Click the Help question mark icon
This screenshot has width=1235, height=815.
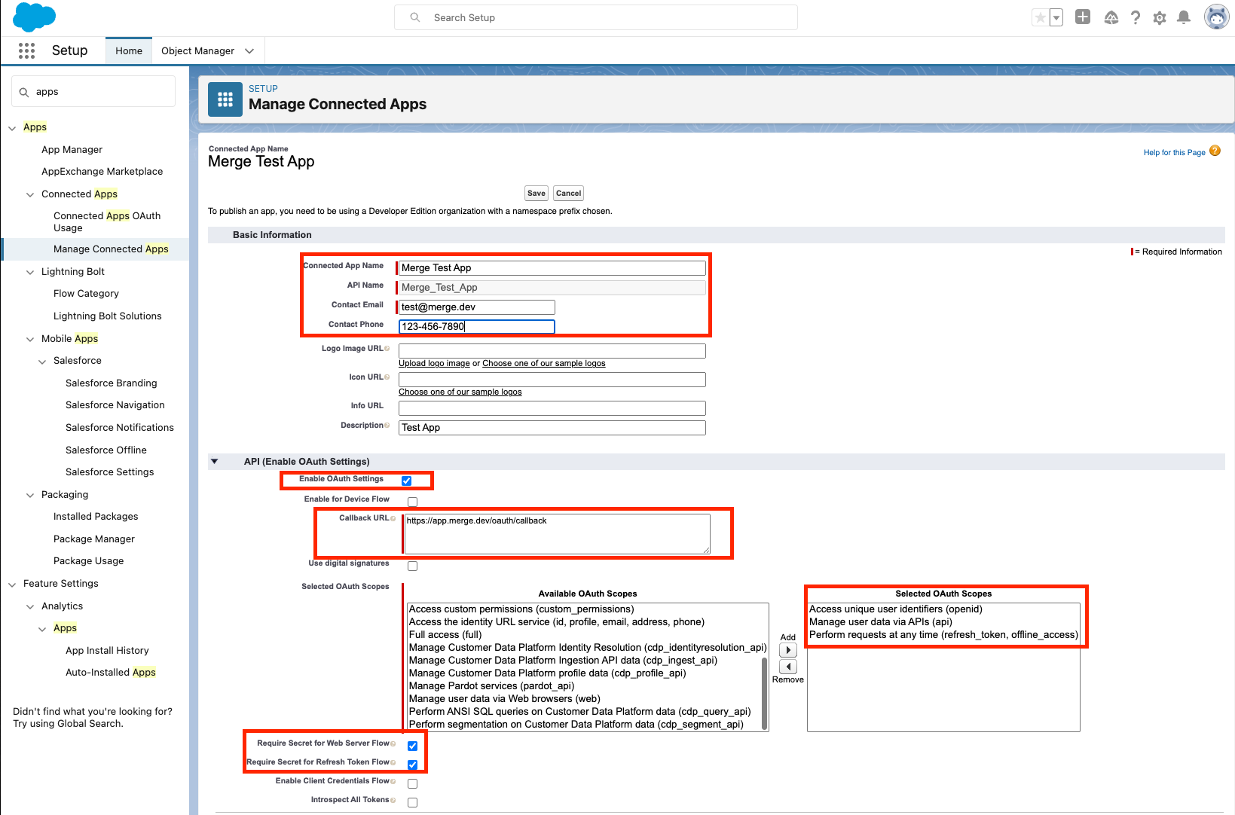click(1135, 18)
